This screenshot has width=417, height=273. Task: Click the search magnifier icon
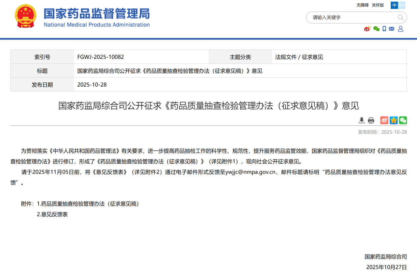(x=401, y=17)
